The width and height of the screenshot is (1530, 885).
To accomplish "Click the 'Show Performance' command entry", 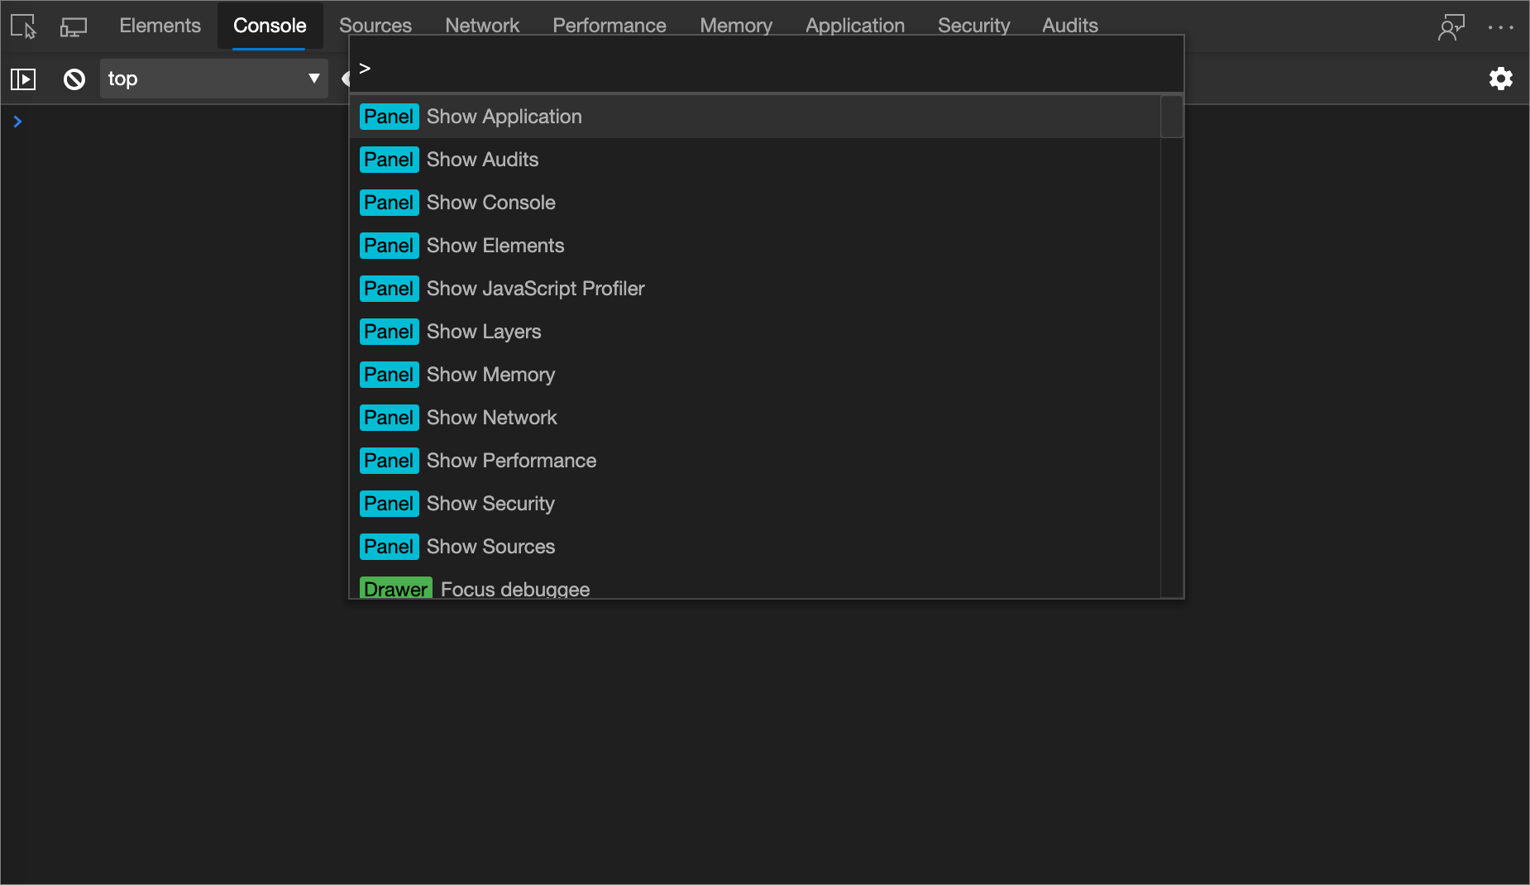I will 511,460.
